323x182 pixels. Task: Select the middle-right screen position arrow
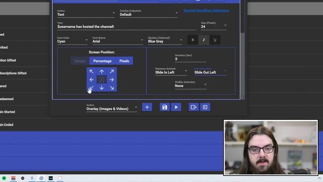(112, 80)
